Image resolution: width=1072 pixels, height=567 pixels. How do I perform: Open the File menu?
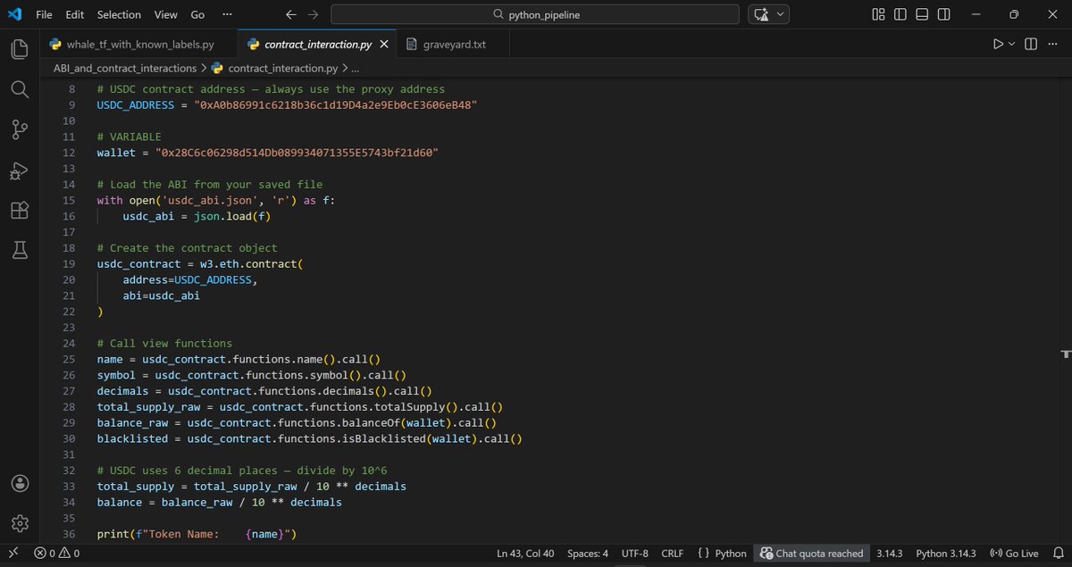(x=44, y=14)
